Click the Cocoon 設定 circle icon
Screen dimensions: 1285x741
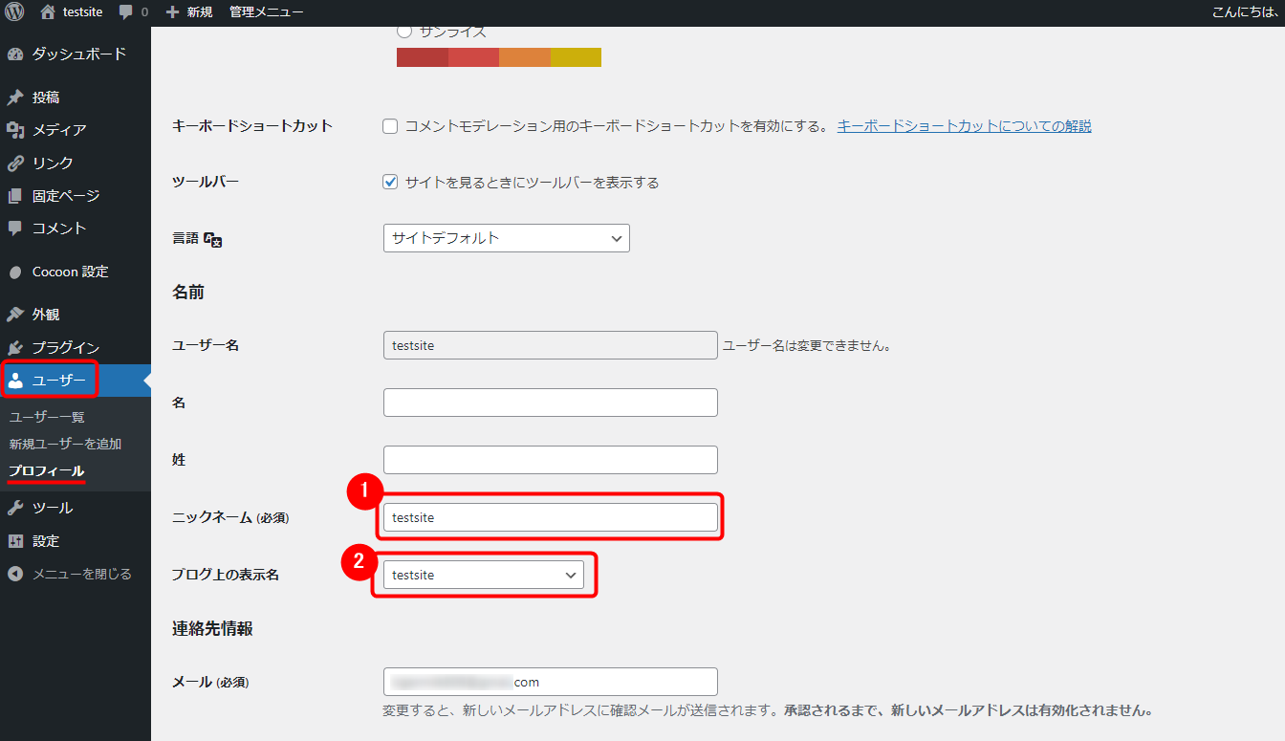point(14,272)
